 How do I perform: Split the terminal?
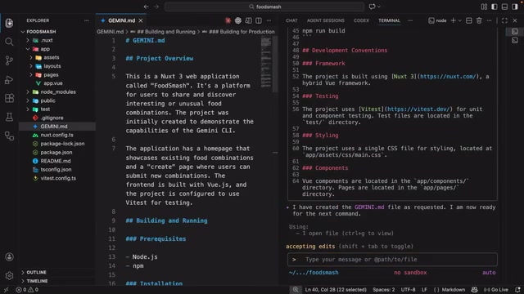[469, 20]
